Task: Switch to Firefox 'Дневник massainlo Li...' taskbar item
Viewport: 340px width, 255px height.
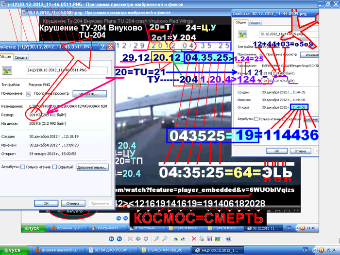Action: 58,250
